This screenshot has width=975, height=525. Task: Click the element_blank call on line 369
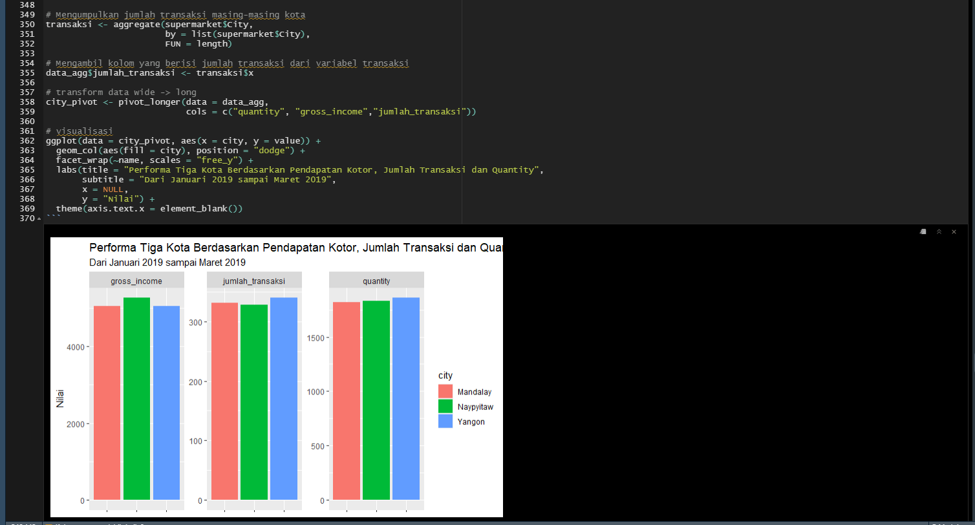click(x=194, y=208)
